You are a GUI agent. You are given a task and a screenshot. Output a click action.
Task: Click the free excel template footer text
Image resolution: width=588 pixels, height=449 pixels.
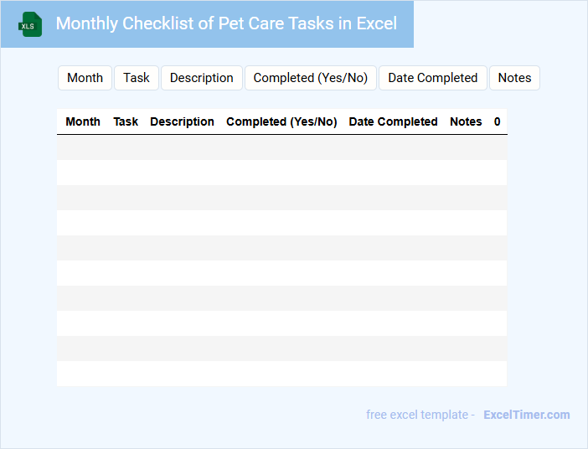(420, 415)
